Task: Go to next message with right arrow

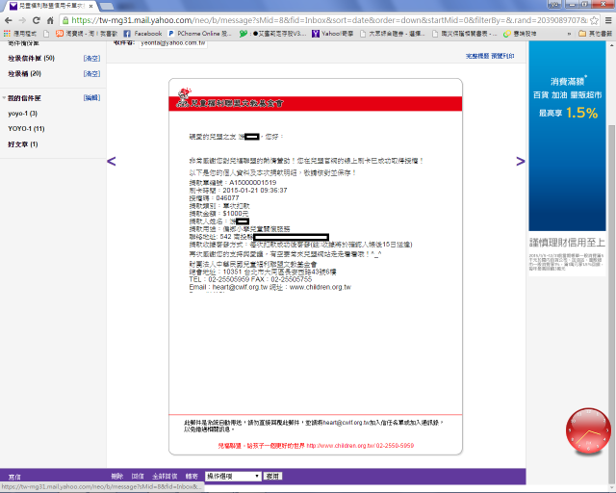Action: 520,161
